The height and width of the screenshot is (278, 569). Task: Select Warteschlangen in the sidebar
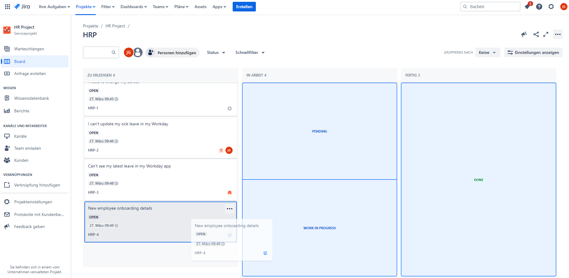[29, 49]
